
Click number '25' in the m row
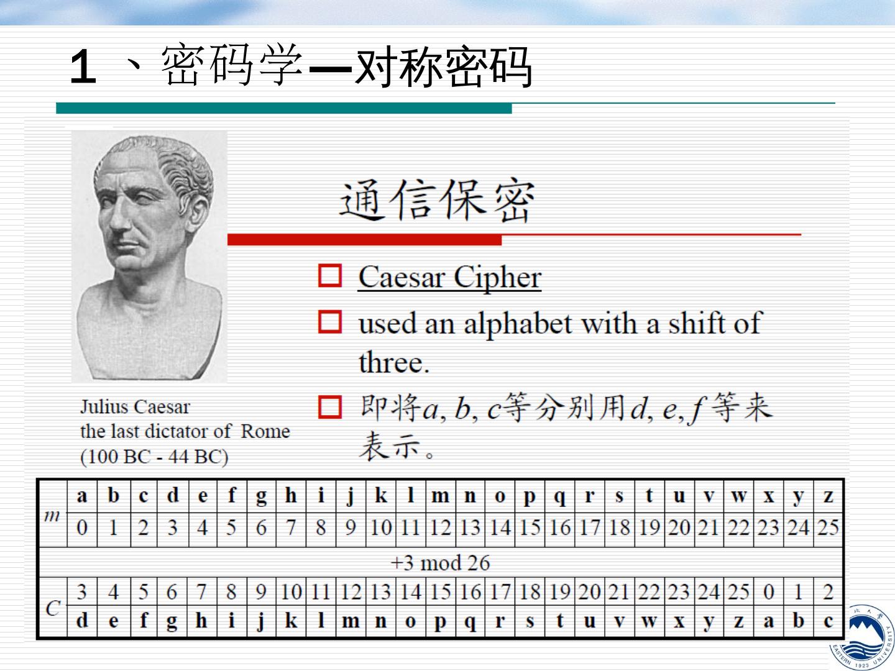[828, 528]
